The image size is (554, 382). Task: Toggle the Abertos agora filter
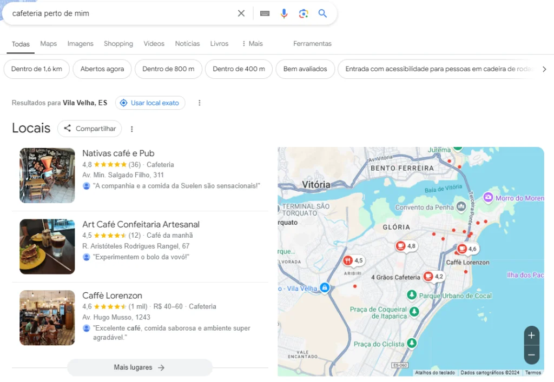tap(102, 69)
